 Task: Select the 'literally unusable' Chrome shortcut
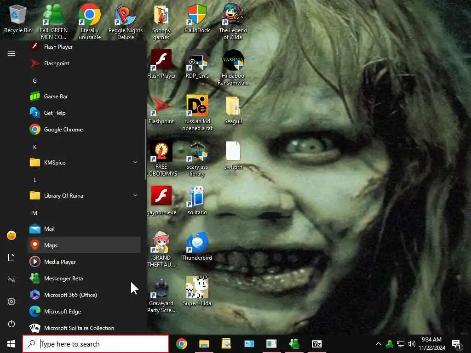tap(90, 22)
